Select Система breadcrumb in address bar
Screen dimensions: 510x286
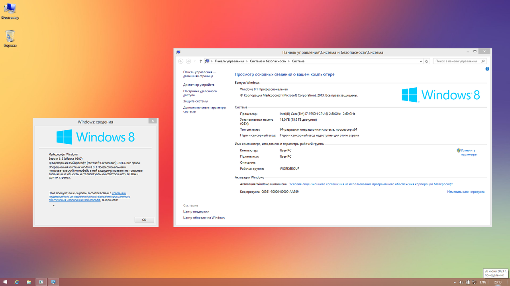(298, 61)
